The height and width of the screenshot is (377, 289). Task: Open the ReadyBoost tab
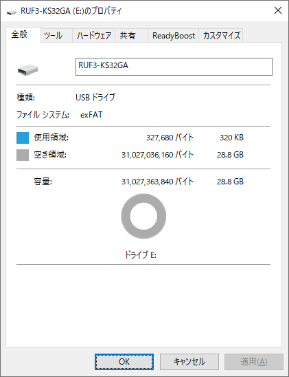[x=174, y=36]
